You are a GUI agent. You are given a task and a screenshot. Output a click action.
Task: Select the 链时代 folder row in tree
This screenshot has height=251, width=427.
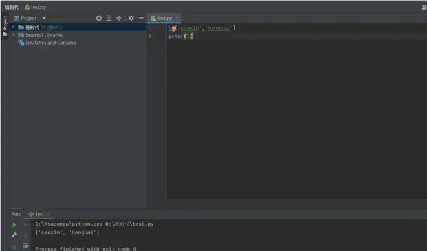pyautogui.click(x=78, y=27)
